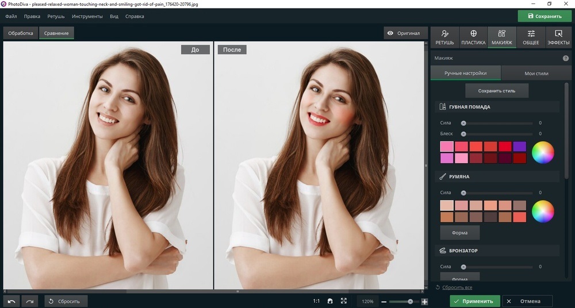
Task: Open the Пластика face sculpt panel
Action: [473, 37]
